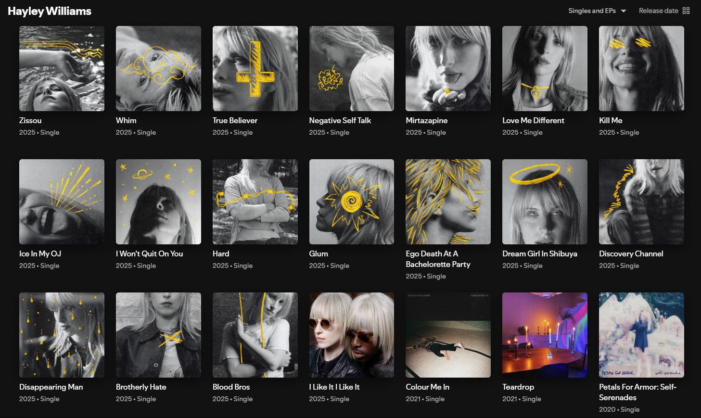Click '2025 • Single' under Glum
This screenshot has width=701, height=418.
[329, 266]
